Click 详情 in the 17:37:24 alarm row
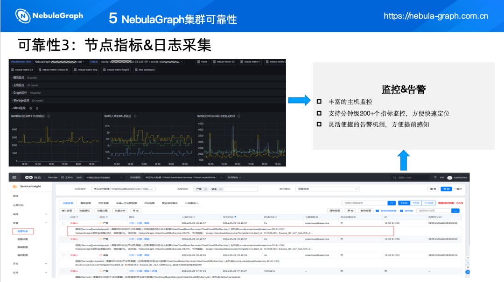This screenshot has height=282, width=504. pyautogui.click(x=154, y=271)
